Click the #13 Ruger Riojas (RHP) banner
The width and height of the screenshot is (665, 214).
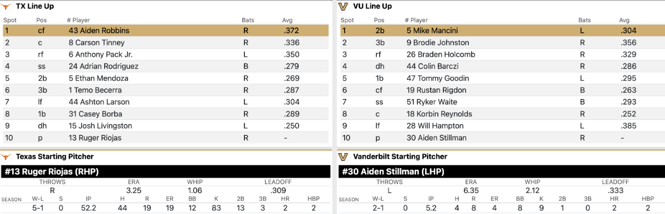165,171
